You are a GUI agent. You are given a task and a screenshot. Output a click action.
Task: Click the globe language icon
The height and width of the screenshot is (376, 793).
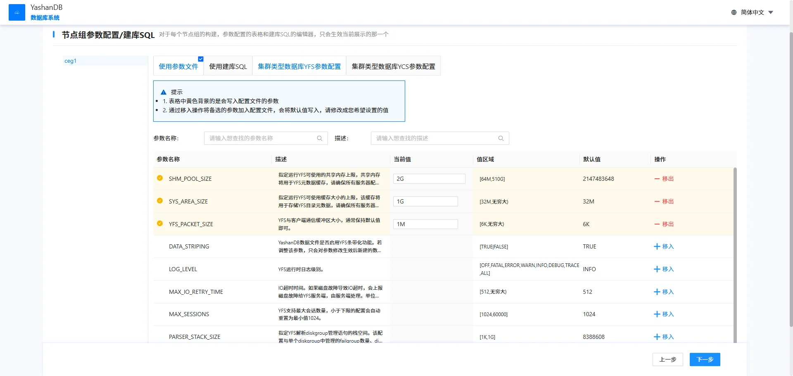(734, 12)
